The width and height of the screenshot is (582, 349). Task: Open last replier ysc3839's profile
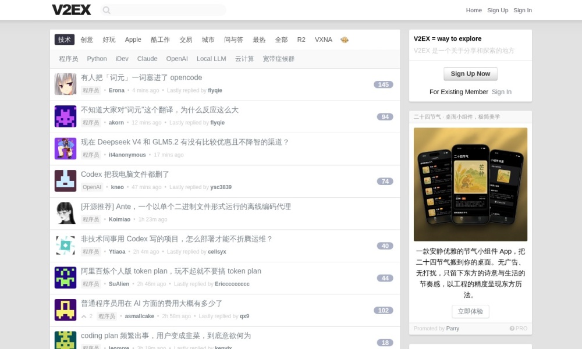[221, 187]
